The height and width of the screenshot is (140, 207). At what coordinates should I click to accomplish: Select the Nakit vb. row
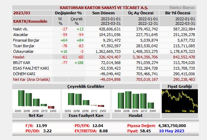point(104,29)
